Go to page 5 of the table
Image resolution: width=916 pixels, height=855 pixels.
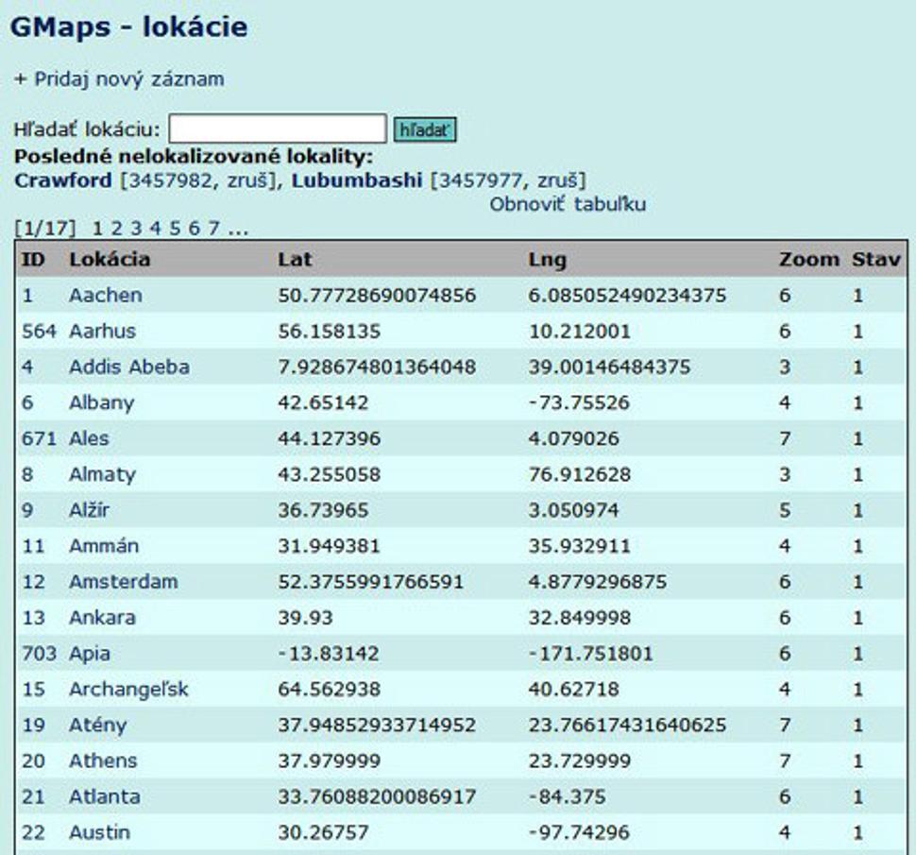click(x=176, y=228)
